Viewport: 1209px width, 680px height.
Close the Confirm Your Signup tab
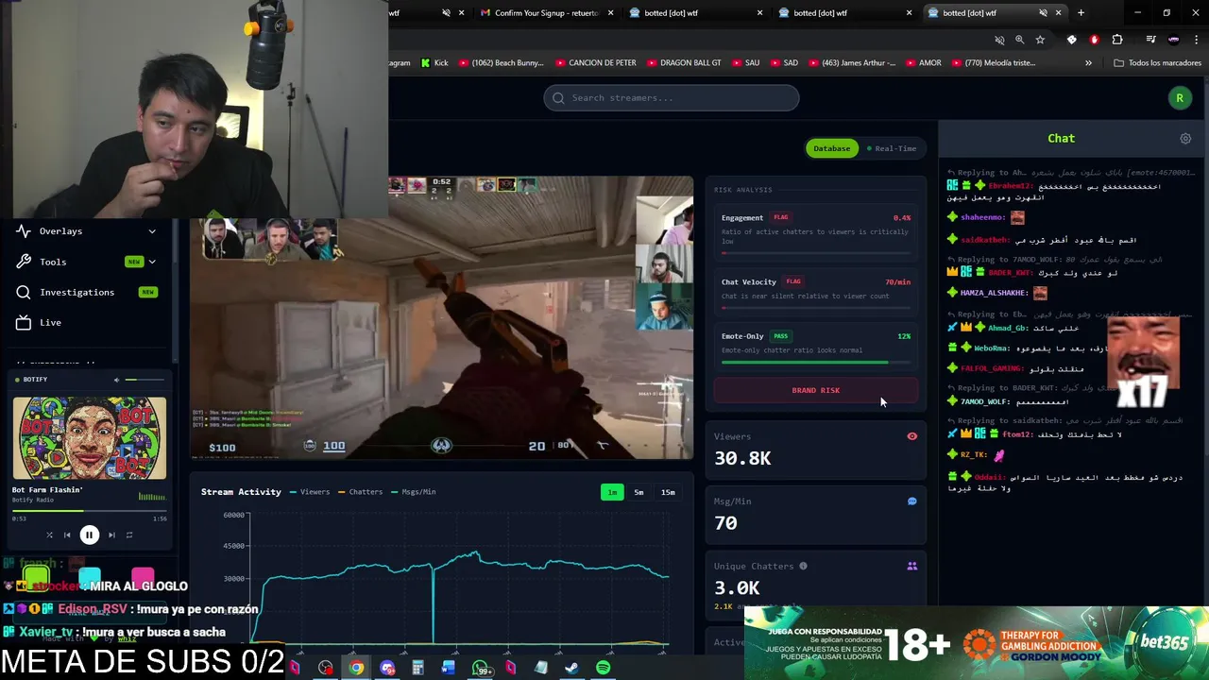(611, 12)
